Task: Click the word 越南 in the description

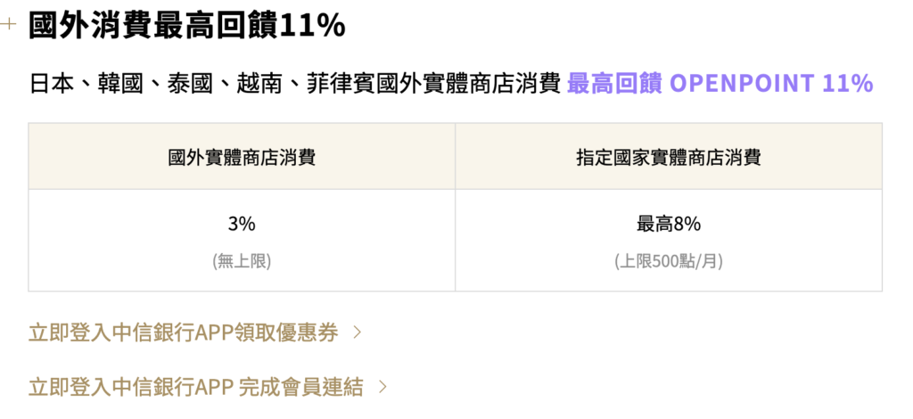Action: pos(258,84)
